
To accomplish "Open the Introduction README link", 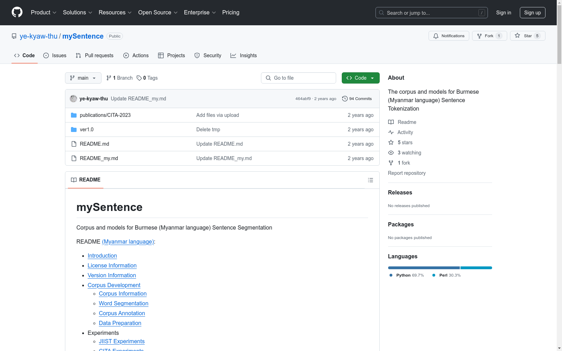I will tap(102, 256).
